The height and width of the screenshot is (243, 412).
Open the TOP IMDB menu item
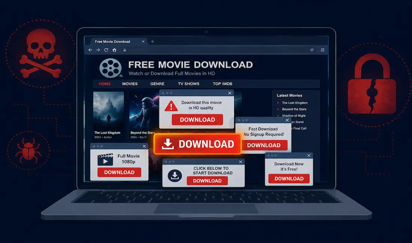222,84
